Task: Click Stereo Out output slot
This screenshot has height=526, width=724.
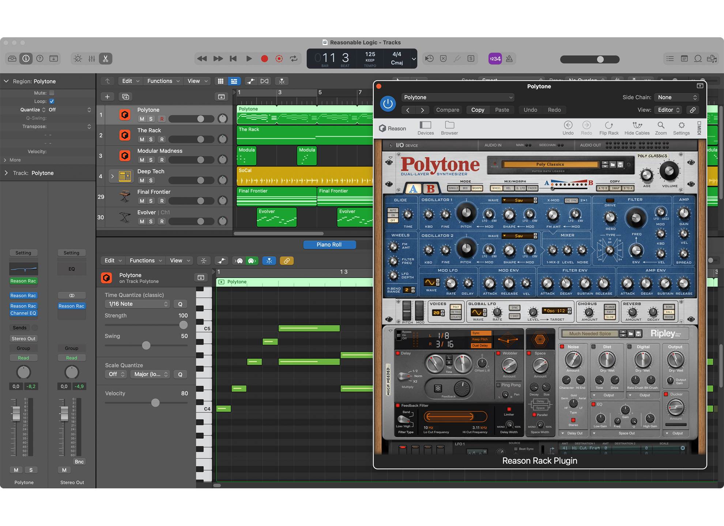Action: point(23,339)
